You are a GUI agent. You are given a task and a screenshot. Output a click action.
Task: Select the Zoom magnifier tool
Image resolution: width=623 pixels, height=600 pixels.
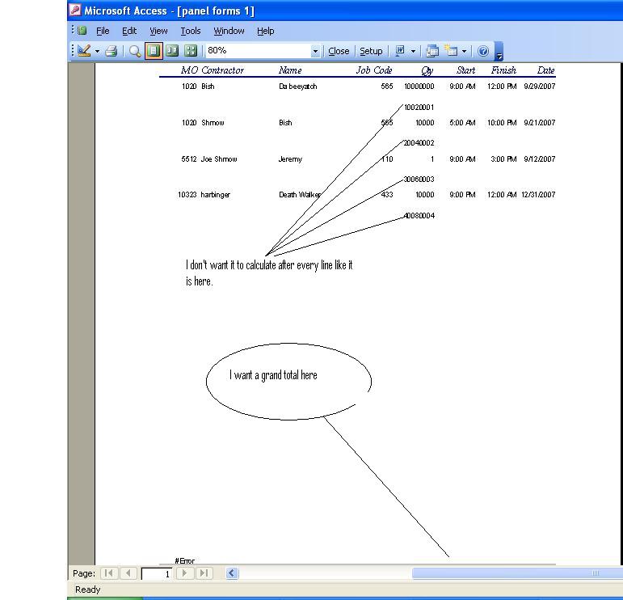[135, 51]
